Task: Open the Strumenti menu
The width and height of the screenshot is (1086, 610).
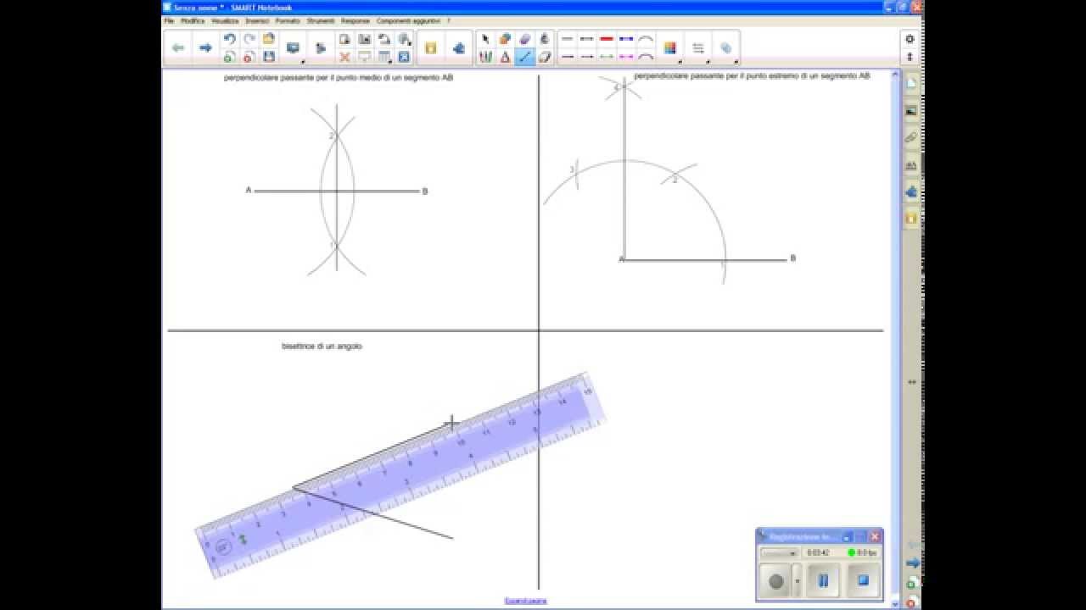Action: pos(321,20)
